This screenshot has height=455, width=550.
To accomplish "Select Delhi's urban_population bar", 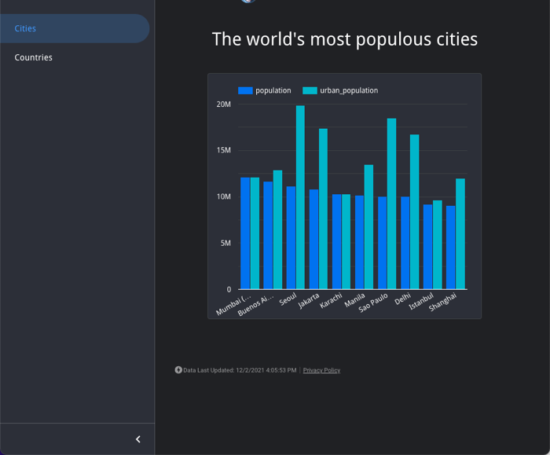I will coord(414,212).
